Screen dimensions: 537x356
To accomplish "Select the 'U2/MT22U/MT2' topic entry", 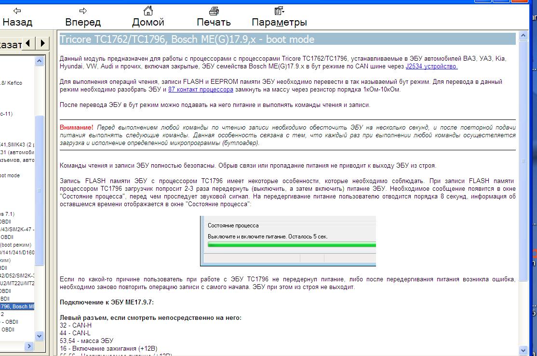I will pyautogui.click(x=17, y=283).
